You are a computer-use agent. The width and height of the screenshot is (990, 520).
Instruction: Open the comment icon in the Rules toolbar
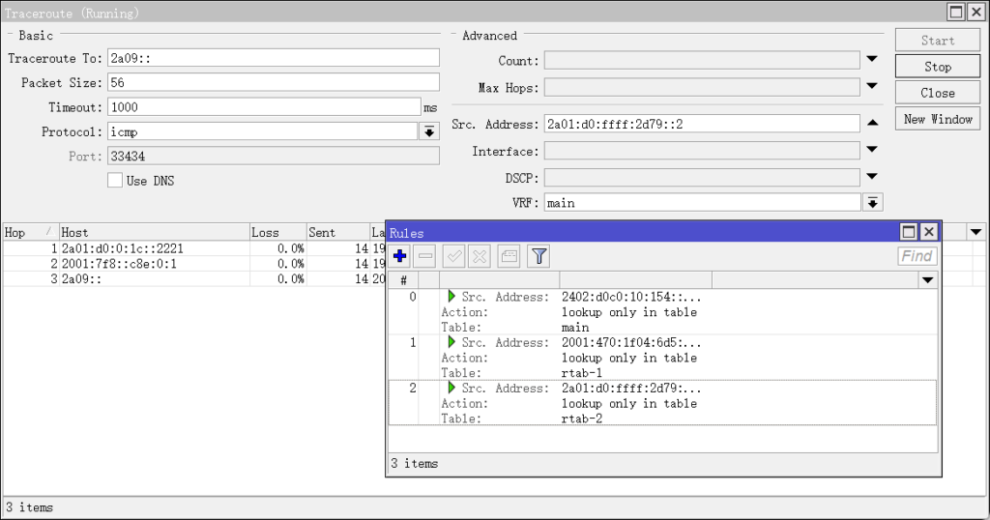pos(509,256)
